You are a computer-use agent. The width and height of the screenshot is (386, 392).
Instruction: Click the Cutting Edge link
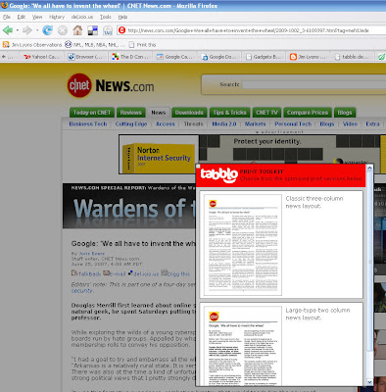[131, 123]
